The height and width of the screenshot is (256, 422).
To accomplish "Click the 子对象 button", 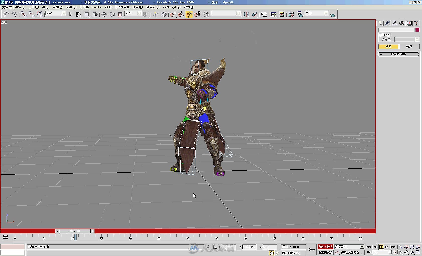I will coord(386,39).
